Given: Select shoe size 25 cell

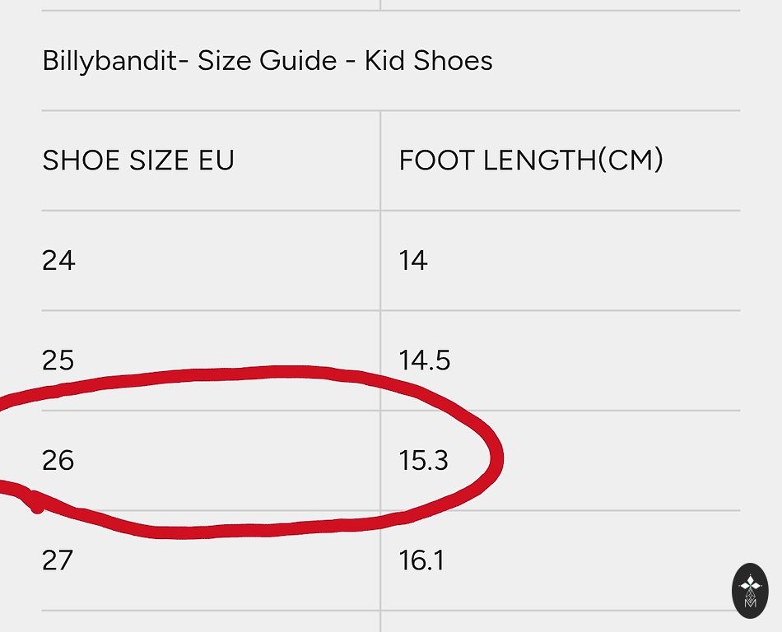Looking at the screenshot, I should coord(58,360).
